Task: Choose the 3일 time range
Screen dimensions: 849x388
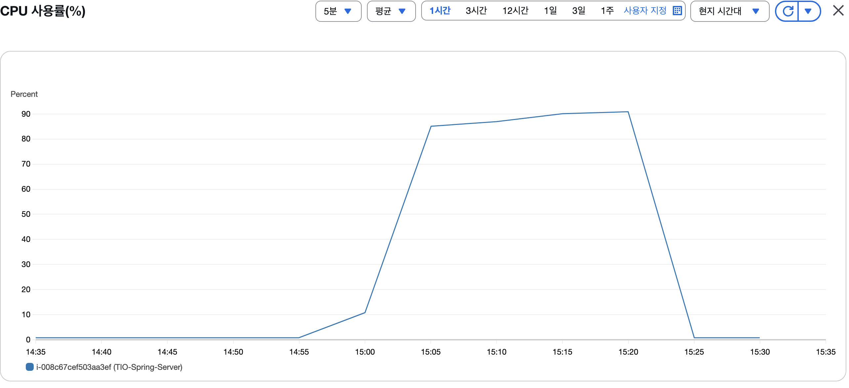Action: 579,11
